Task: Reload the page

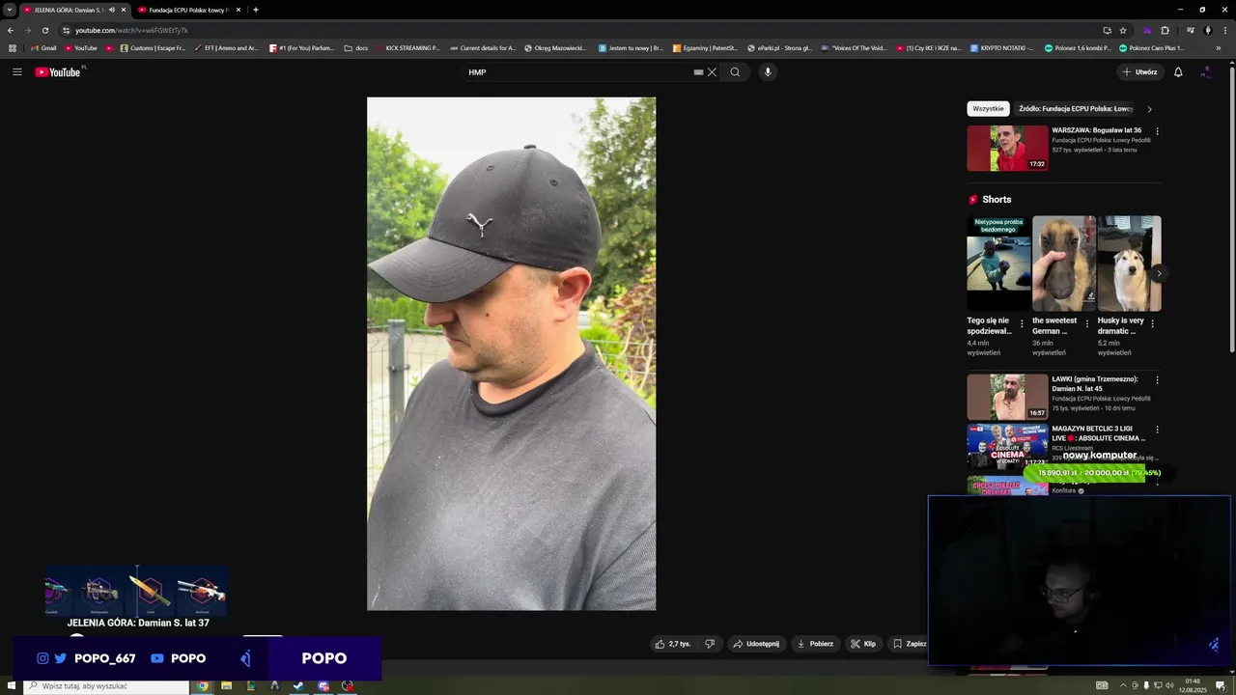Action: coord(44,30)
